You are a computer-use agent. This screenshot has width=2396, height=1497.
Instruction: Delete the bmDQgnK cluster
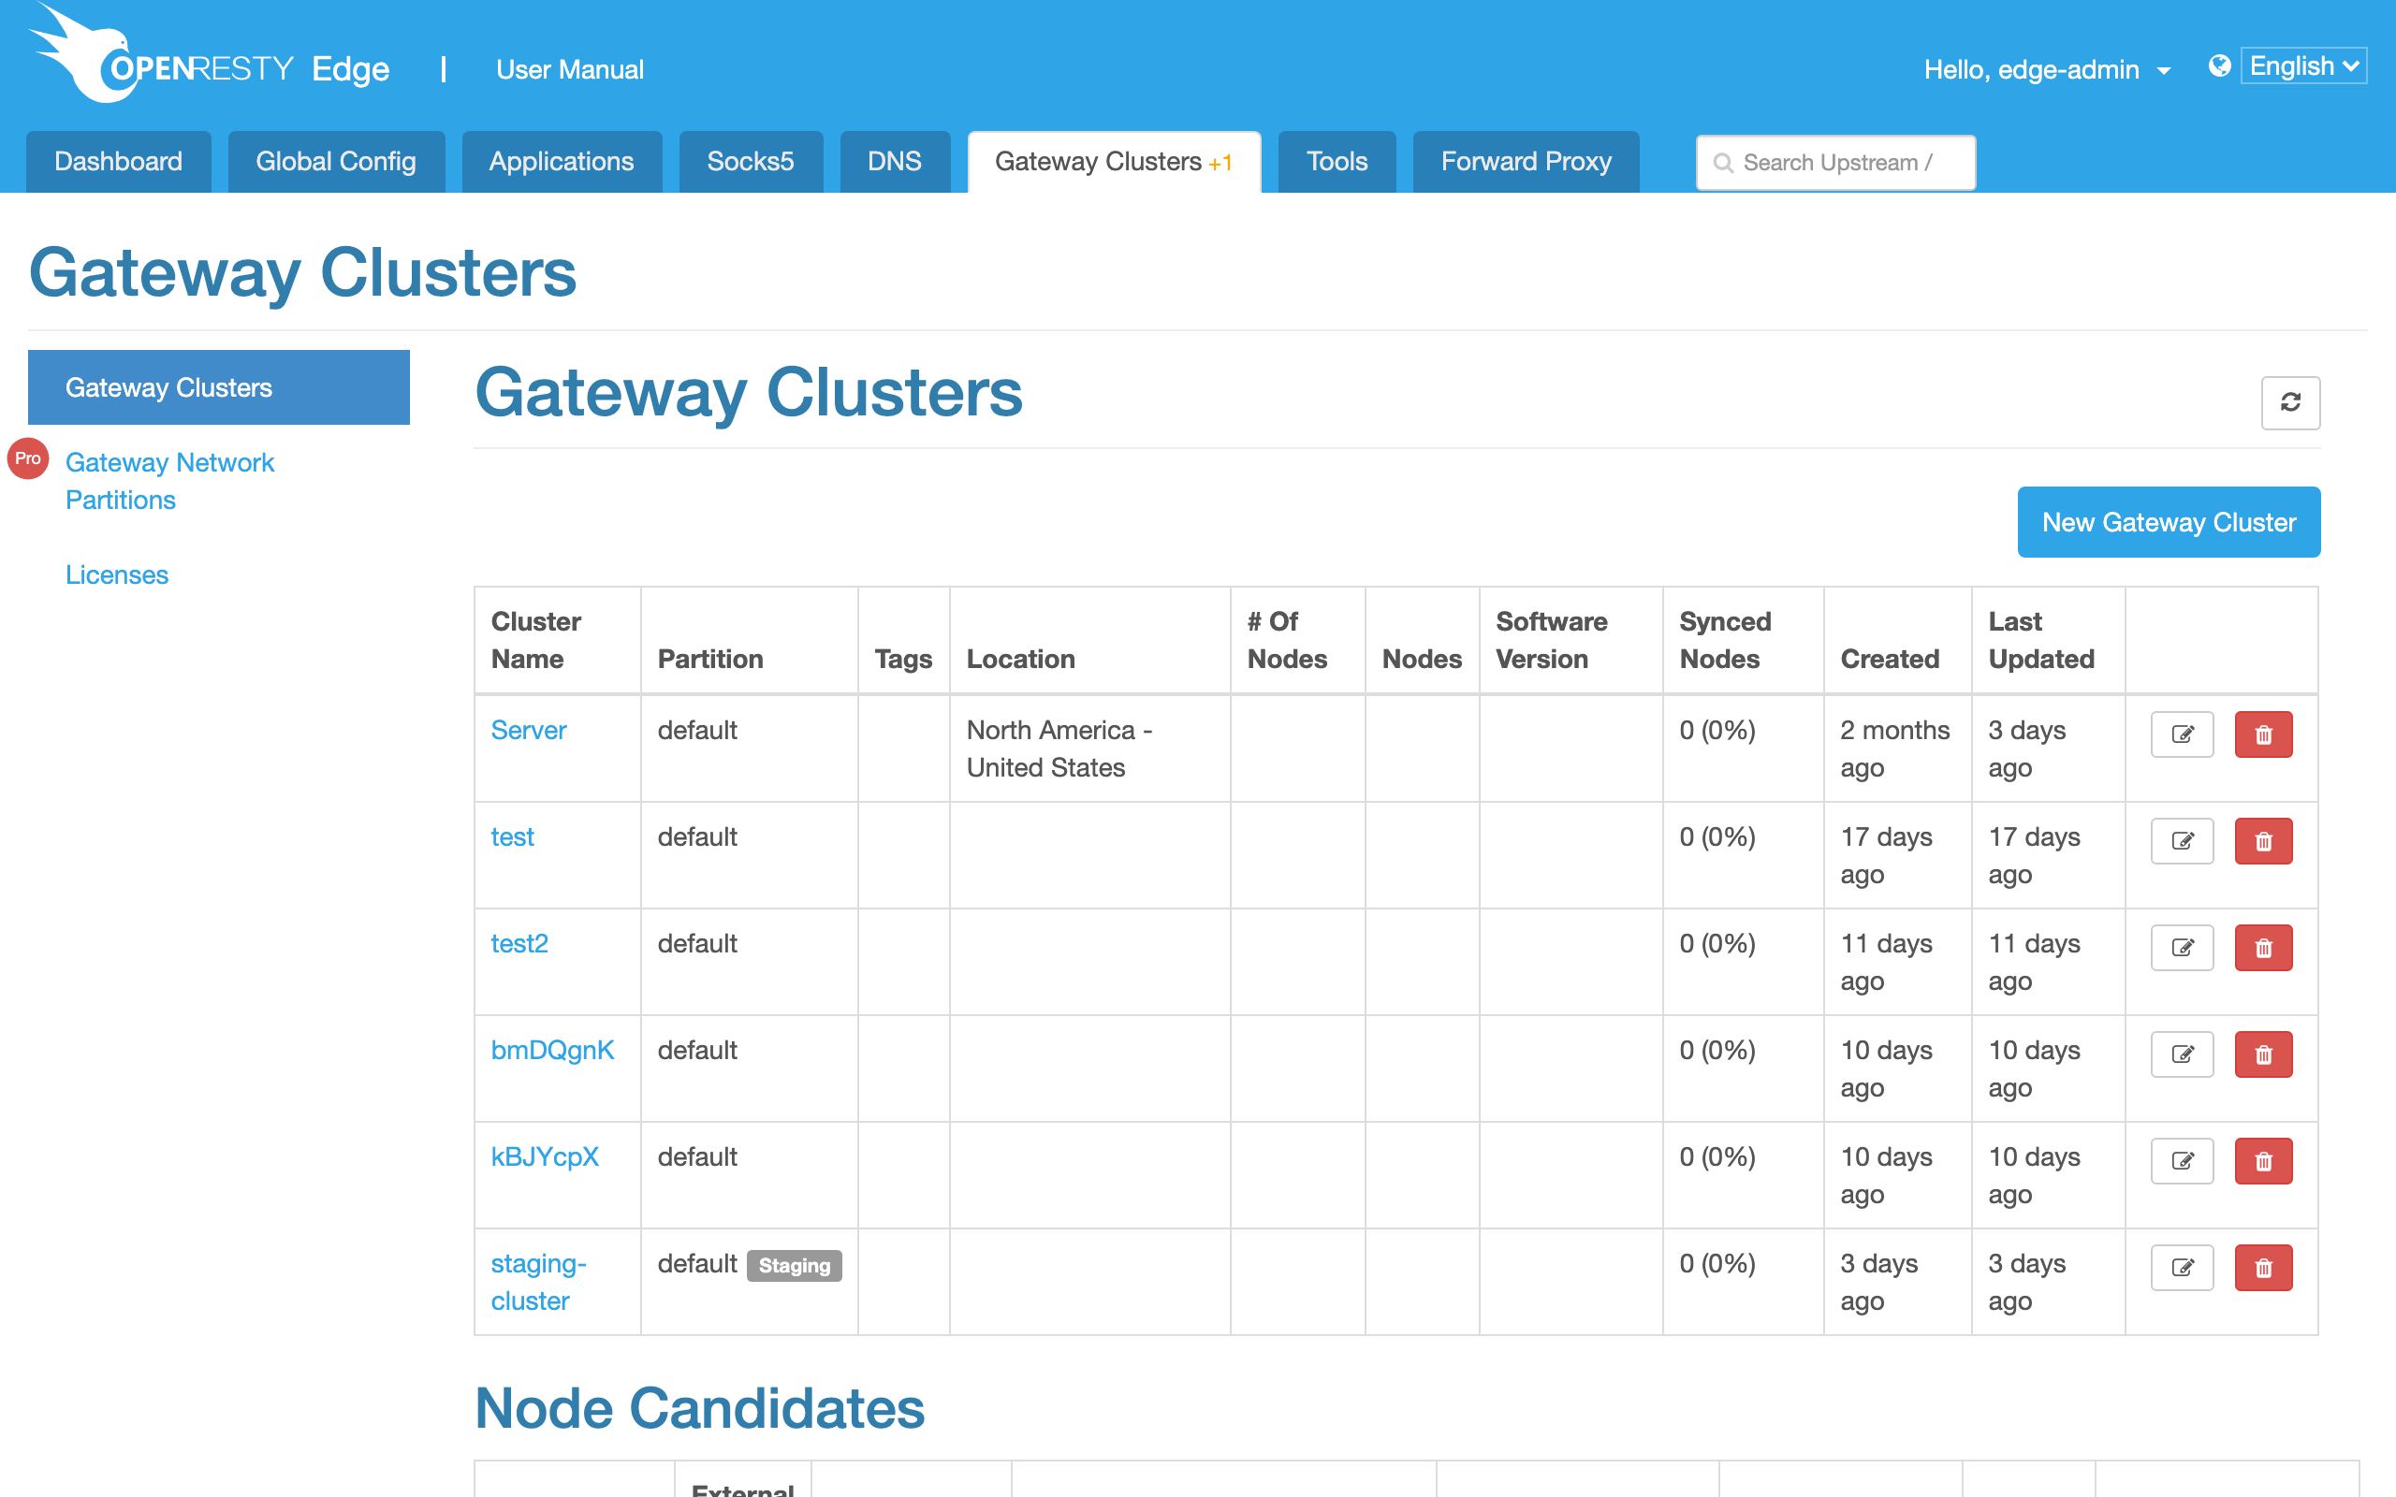click(2263, 1054)
